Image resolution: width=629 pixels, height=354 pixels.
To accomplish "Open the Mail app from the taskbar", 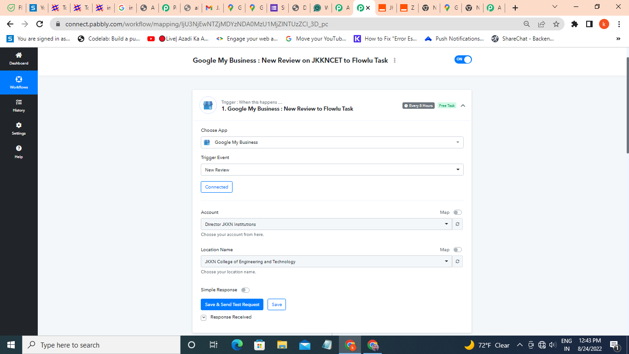I will point(305,345).
